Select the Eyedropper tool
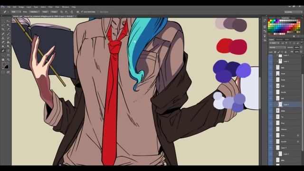 [x=8, y=29]
